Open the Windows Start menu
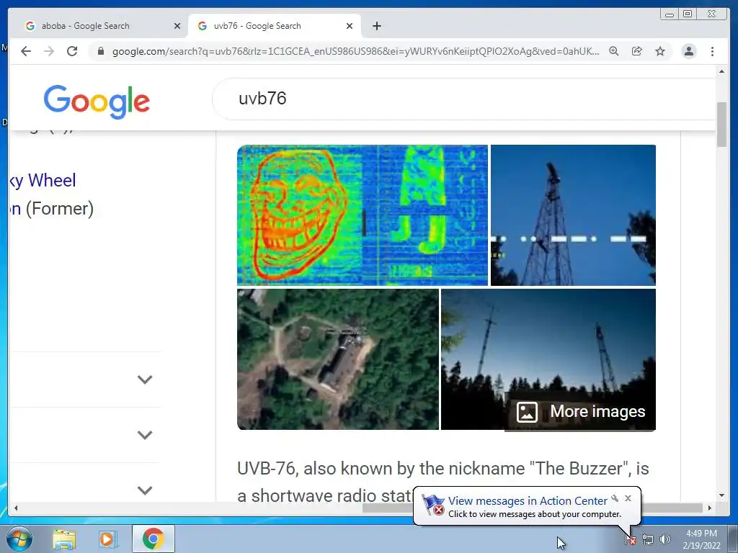The height and width of the screenshot is (553, 738). click(19, 539)
